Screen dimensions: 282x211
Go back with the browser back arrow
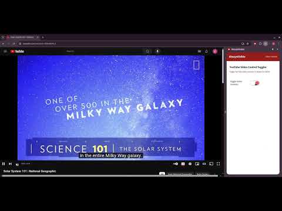click(3, 43)
